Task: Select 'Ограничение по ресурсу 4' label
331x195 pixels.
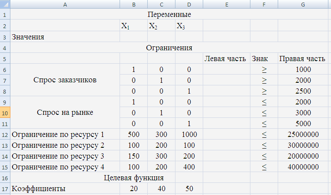Action: [x=65, y=167]
